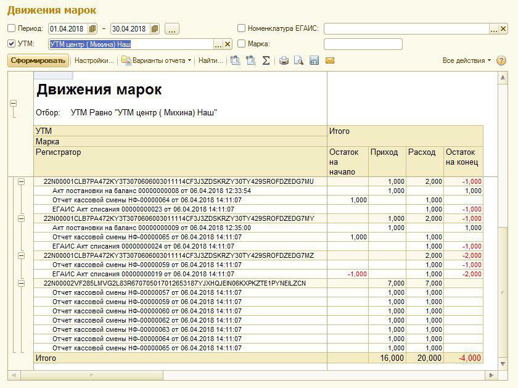Open print preview icon
The width and height of the screenshot is (518, 388).
pyautogui.click(x=298, y=60)
